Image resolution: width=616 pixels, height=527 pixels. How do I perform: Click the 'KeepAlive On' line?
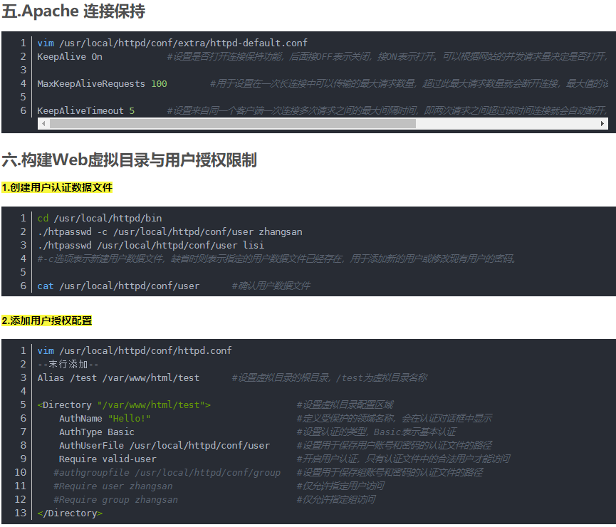(x=70, y=56)
